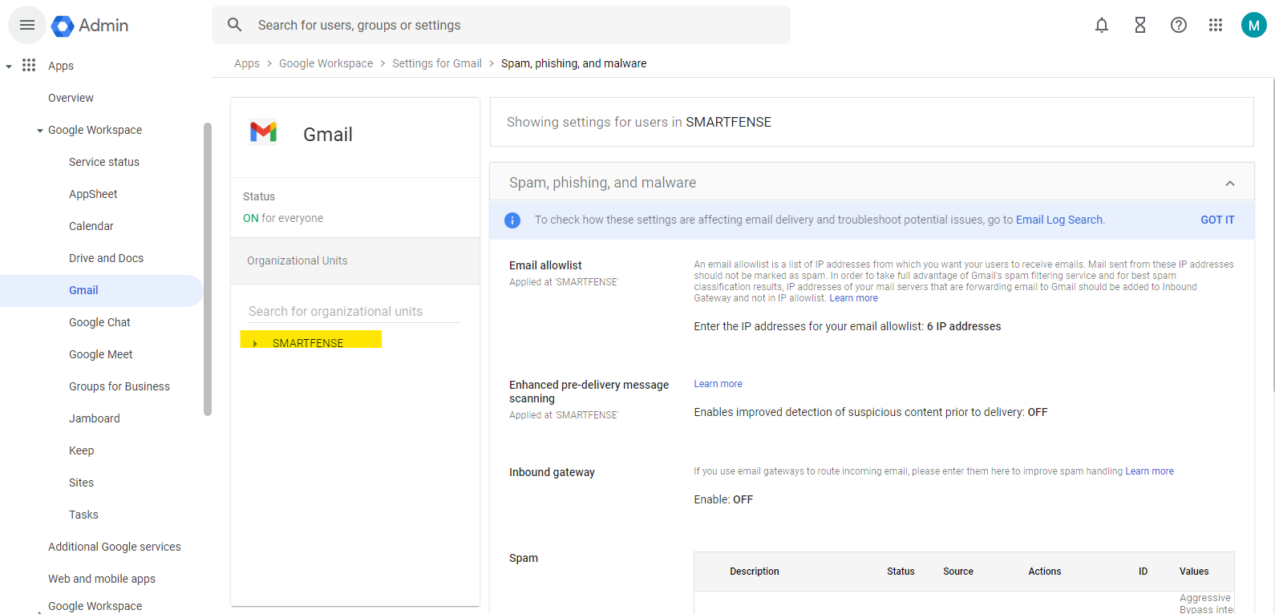The width and height of the screenshot is (1275, 614).
Task: Click the sidebar scrollbar
Action: pos(208,269)
